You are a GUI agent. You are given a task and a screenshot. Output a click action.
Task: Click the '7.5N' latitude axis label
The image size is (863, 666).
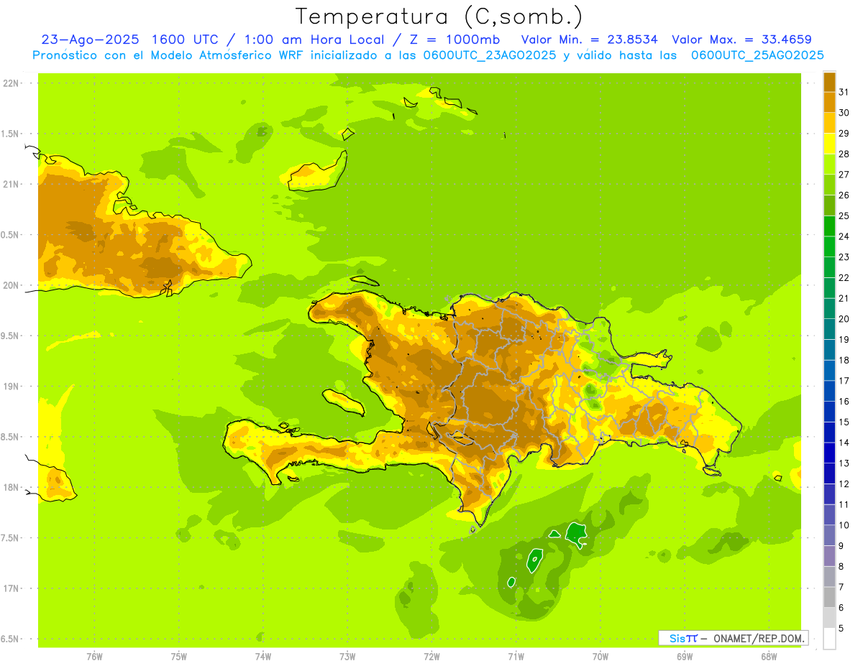tap(11, 537)
